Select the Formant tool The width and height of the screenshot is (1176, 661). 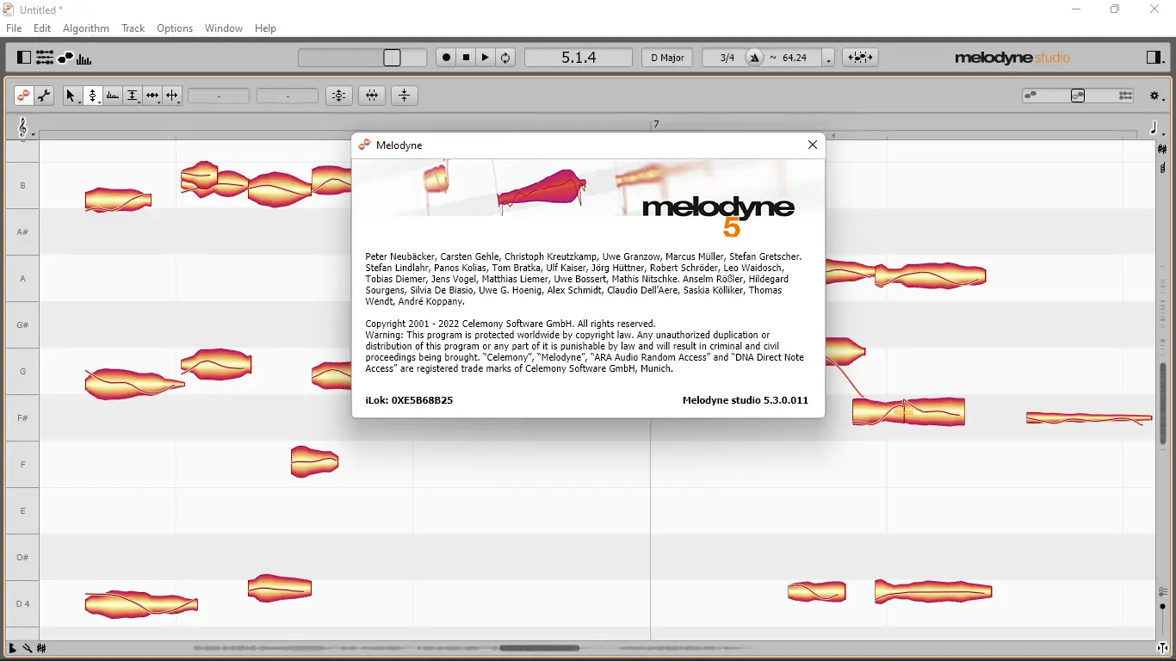tap(113, 96)
